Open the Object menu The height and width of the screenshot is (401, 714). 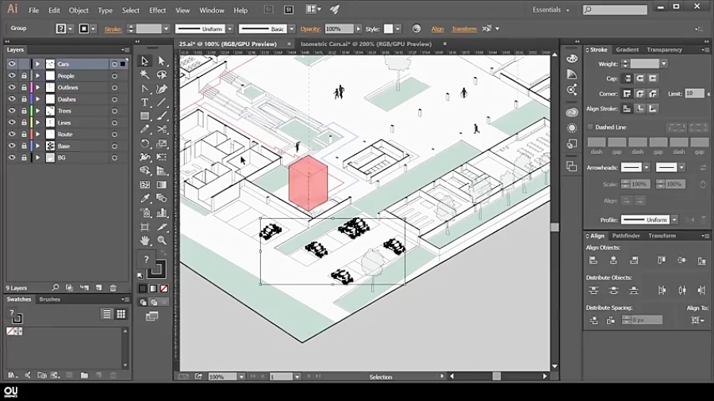click(x=79, y=10)
